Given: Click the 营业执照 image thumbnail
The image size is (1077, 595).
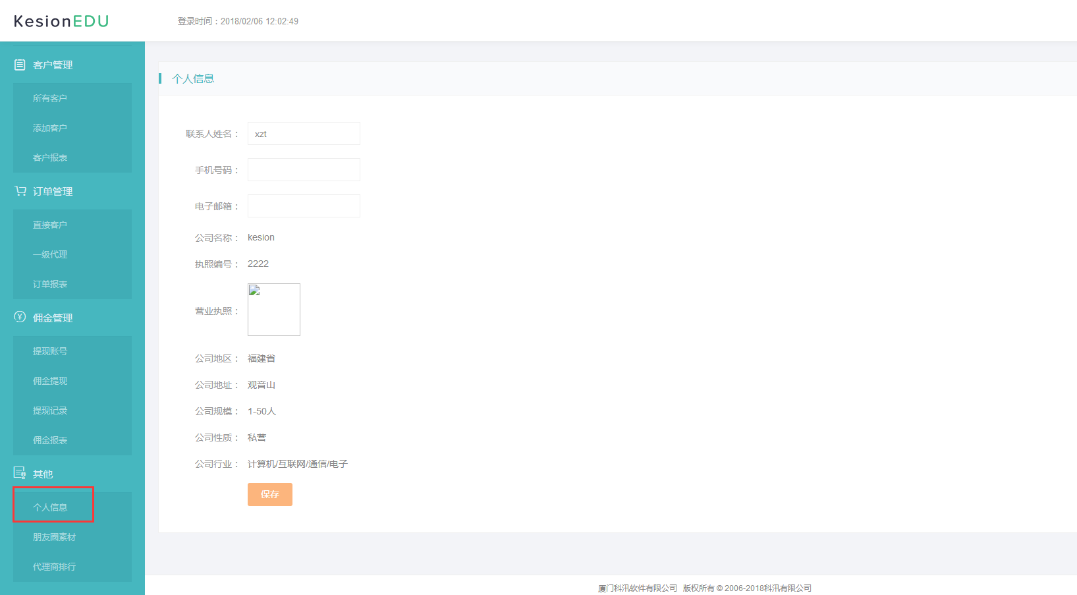Looking at the screenshot, I should pos(274,310).
